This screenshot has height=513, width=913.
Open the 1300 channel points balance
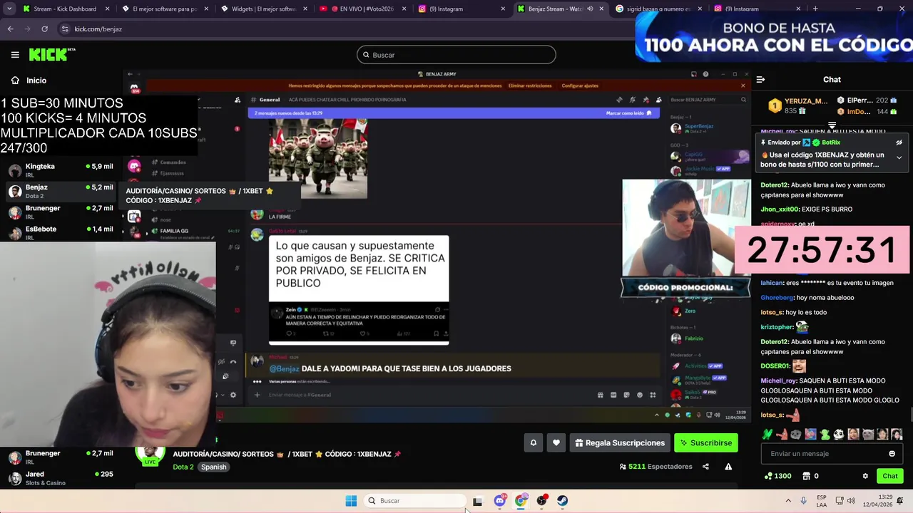click(x=777, y=476)
